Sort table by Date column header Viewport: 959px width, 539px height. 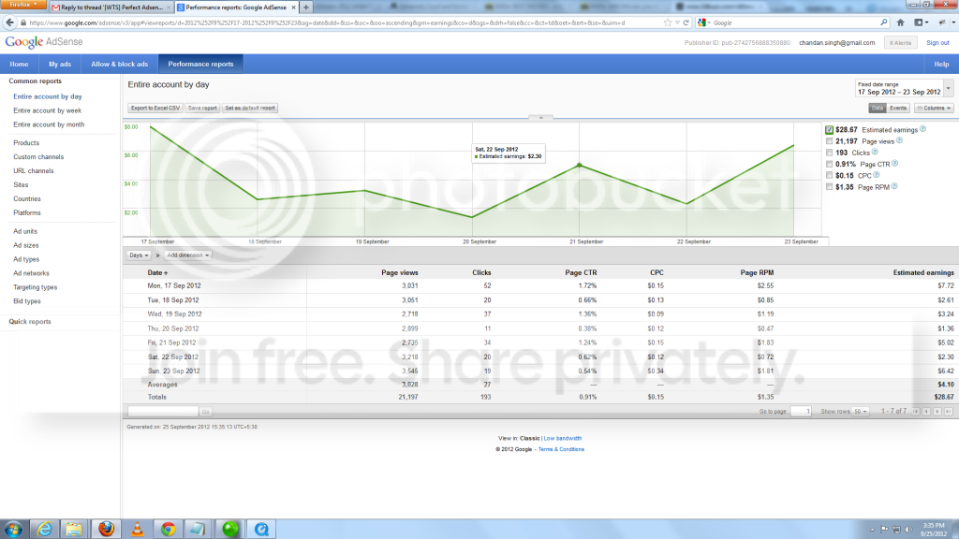[157, 272]
